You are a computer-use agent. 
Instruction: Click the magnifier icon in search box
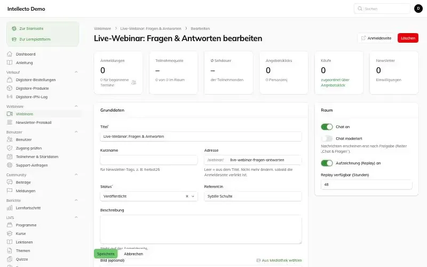360,9
